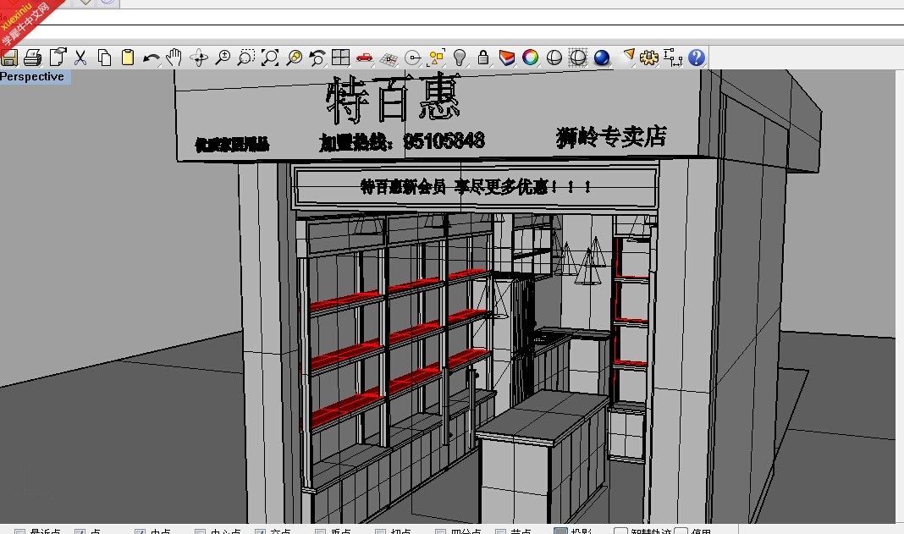
Task: Open the Document Properties icon
Action: point(58,57)
